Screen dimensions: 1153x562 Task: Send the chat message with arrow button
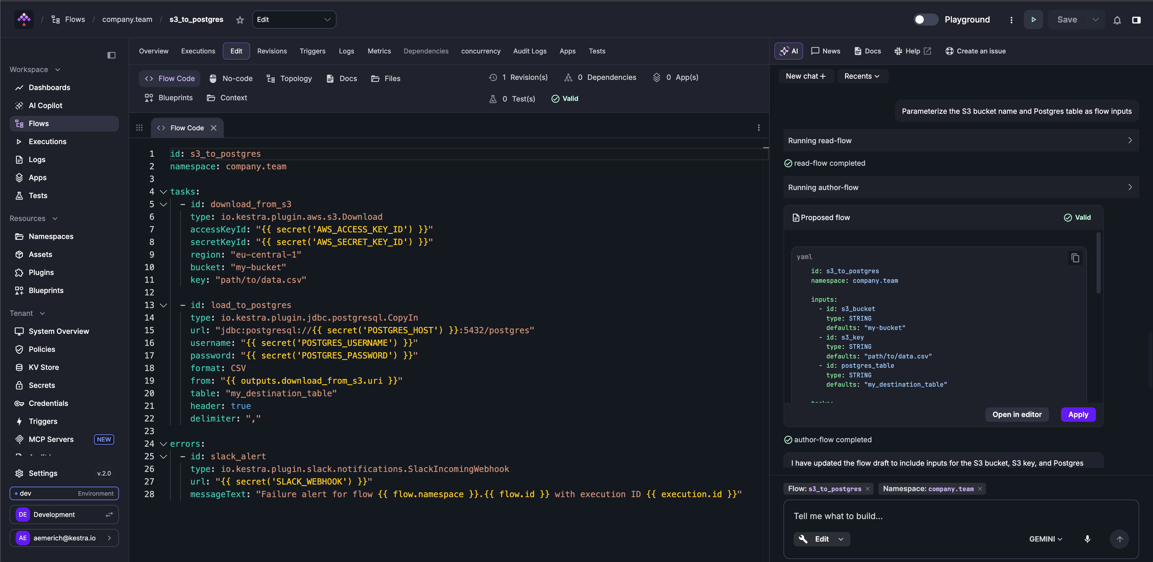coord(1119,539)
